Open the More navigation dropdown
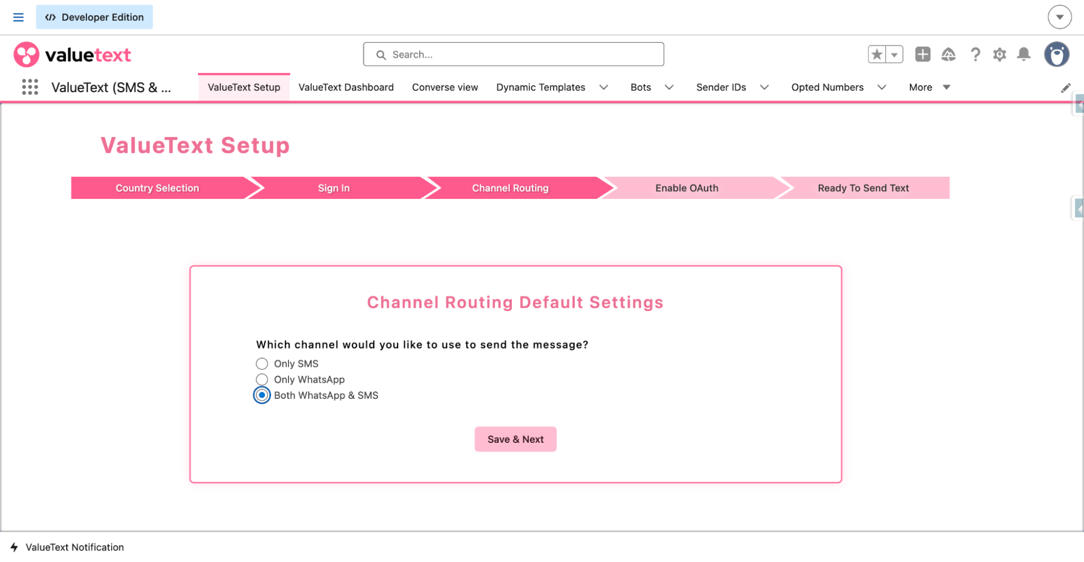Viewport: 1084px width, 562px height. tap(929, 87)
